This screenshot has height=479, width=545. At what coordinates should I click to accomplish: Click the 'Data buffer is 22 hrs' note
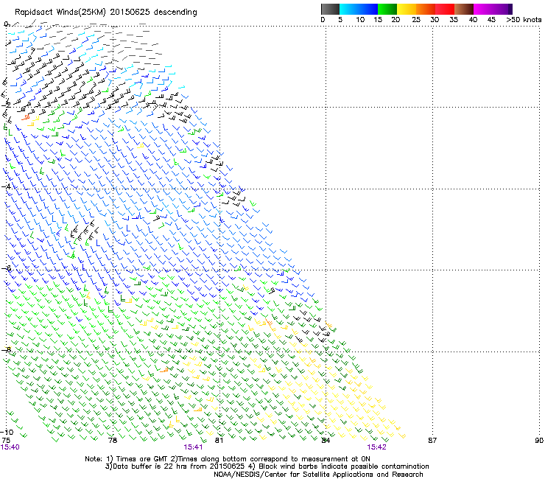(x=175, y=466)
